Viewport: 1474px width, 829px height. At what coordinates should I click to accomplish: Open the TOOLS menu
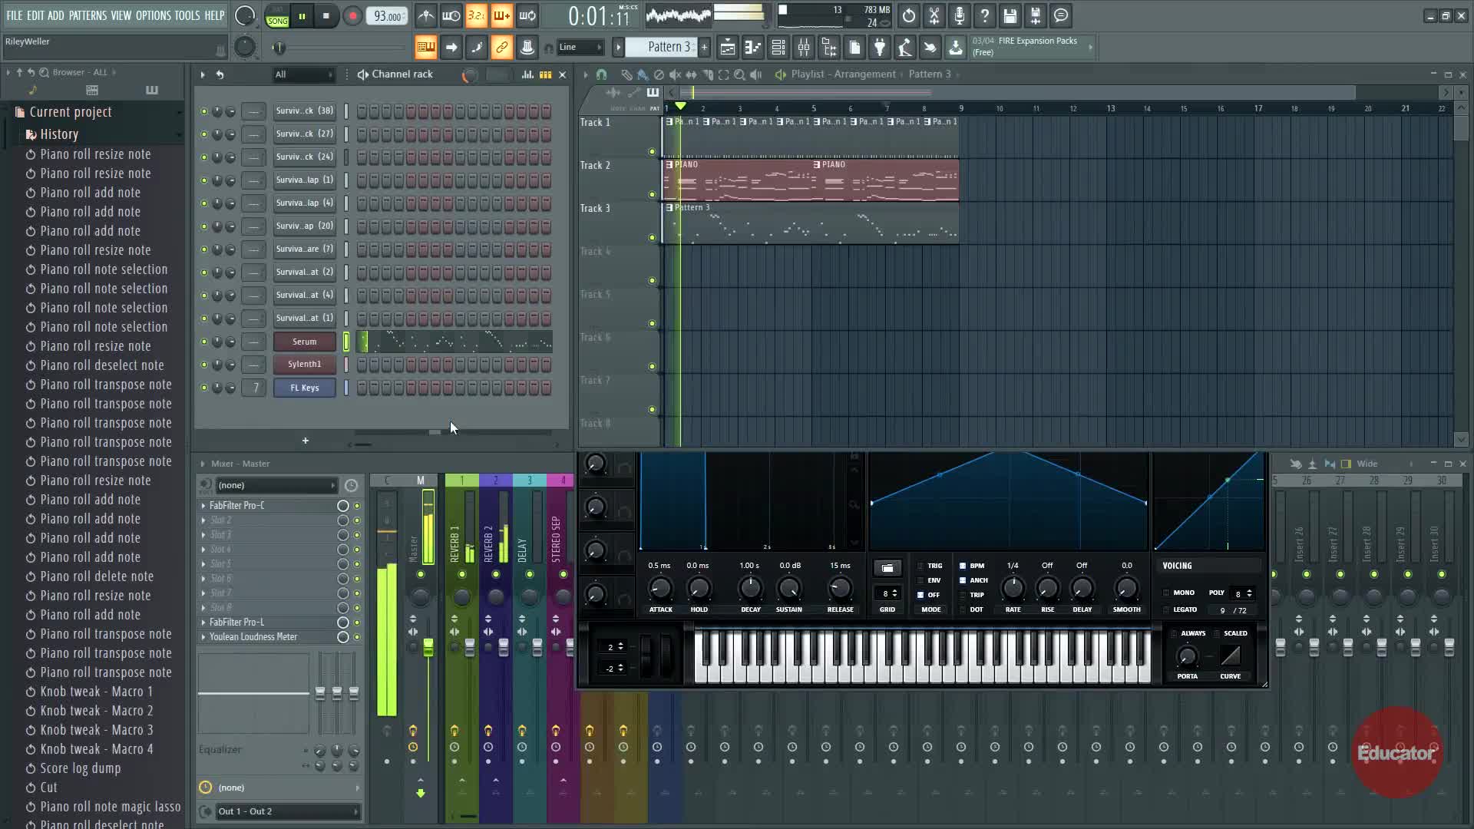(187, 15)
